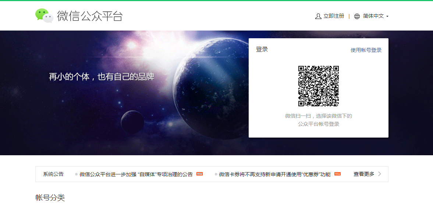Image resolution: width=433 pixels, height=206 pixels.
Task: Click the 微信公众平台 title text
Action: [x=90, y=16]
